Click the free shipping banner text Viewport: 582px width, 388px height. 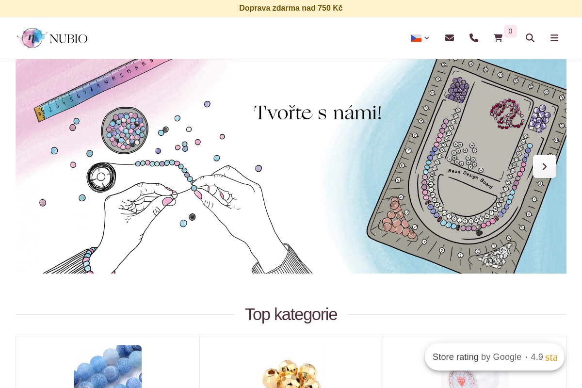[291, 8]
